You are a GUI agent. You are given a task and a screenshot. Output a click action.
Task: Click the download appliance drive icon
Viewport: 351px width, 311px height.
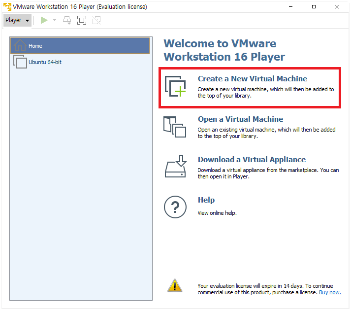pyautogui.click(x=175, y=167)
